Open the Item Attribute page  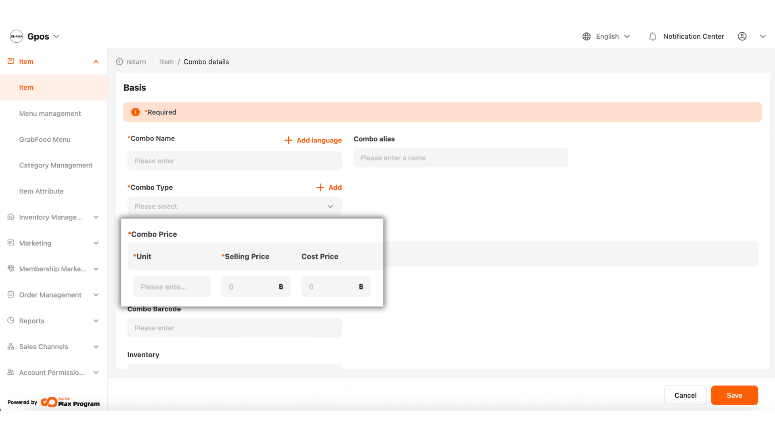click(41, 191)
